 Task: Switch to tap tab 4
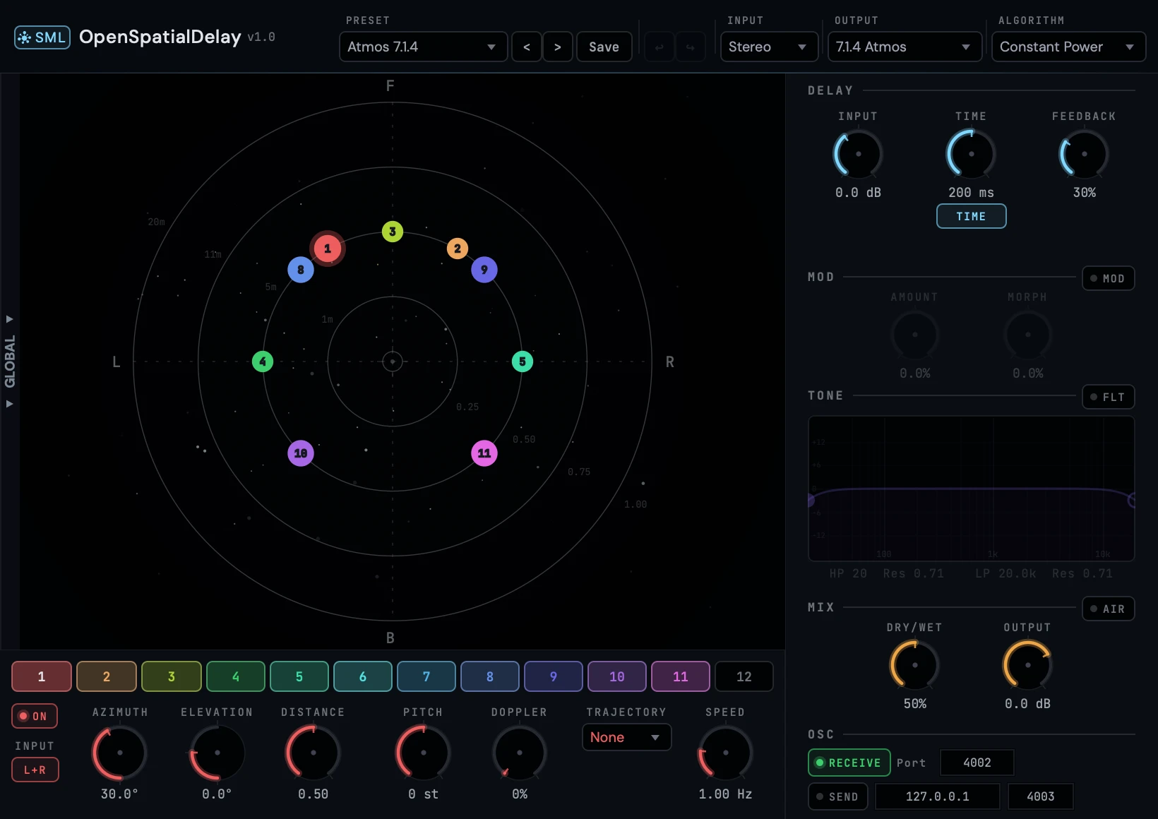pos(236,676)
